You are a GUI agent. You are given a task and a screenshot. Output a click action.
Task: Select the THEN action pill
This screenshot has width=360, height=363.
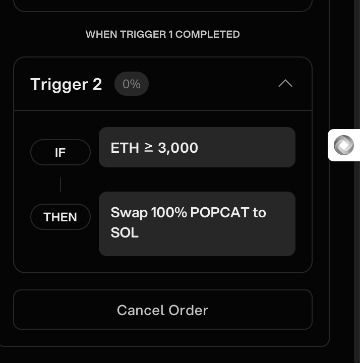pos(61,217)
